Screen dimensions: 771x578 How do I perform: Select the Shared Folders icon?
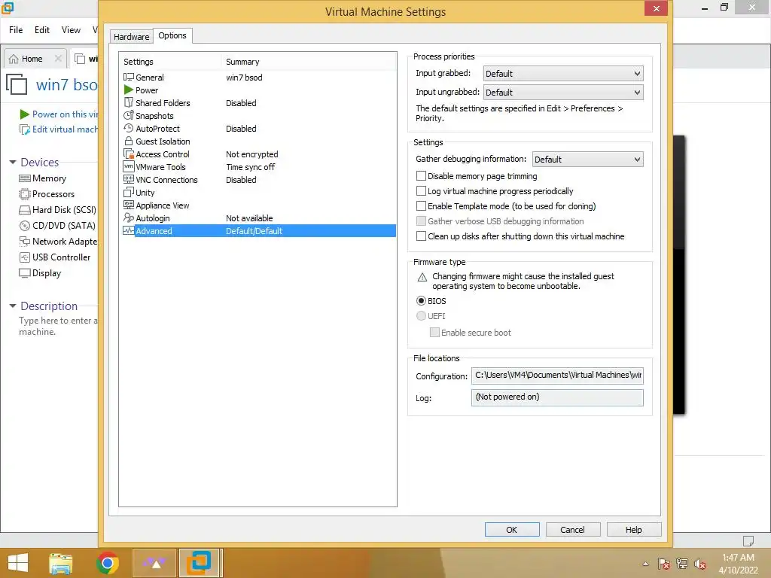pyautogui.click(x=128, y=102)
